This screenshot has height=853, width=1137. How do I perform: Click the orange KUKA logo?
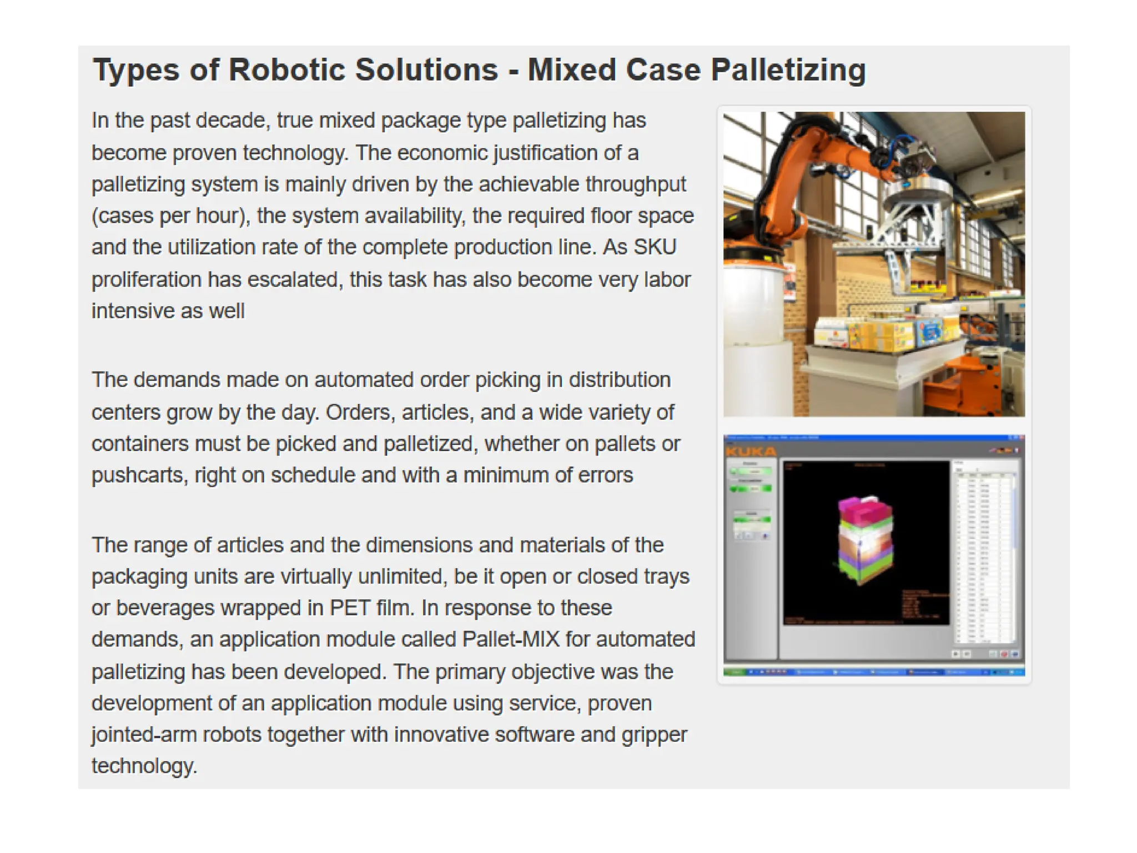[x=751, y=451]
